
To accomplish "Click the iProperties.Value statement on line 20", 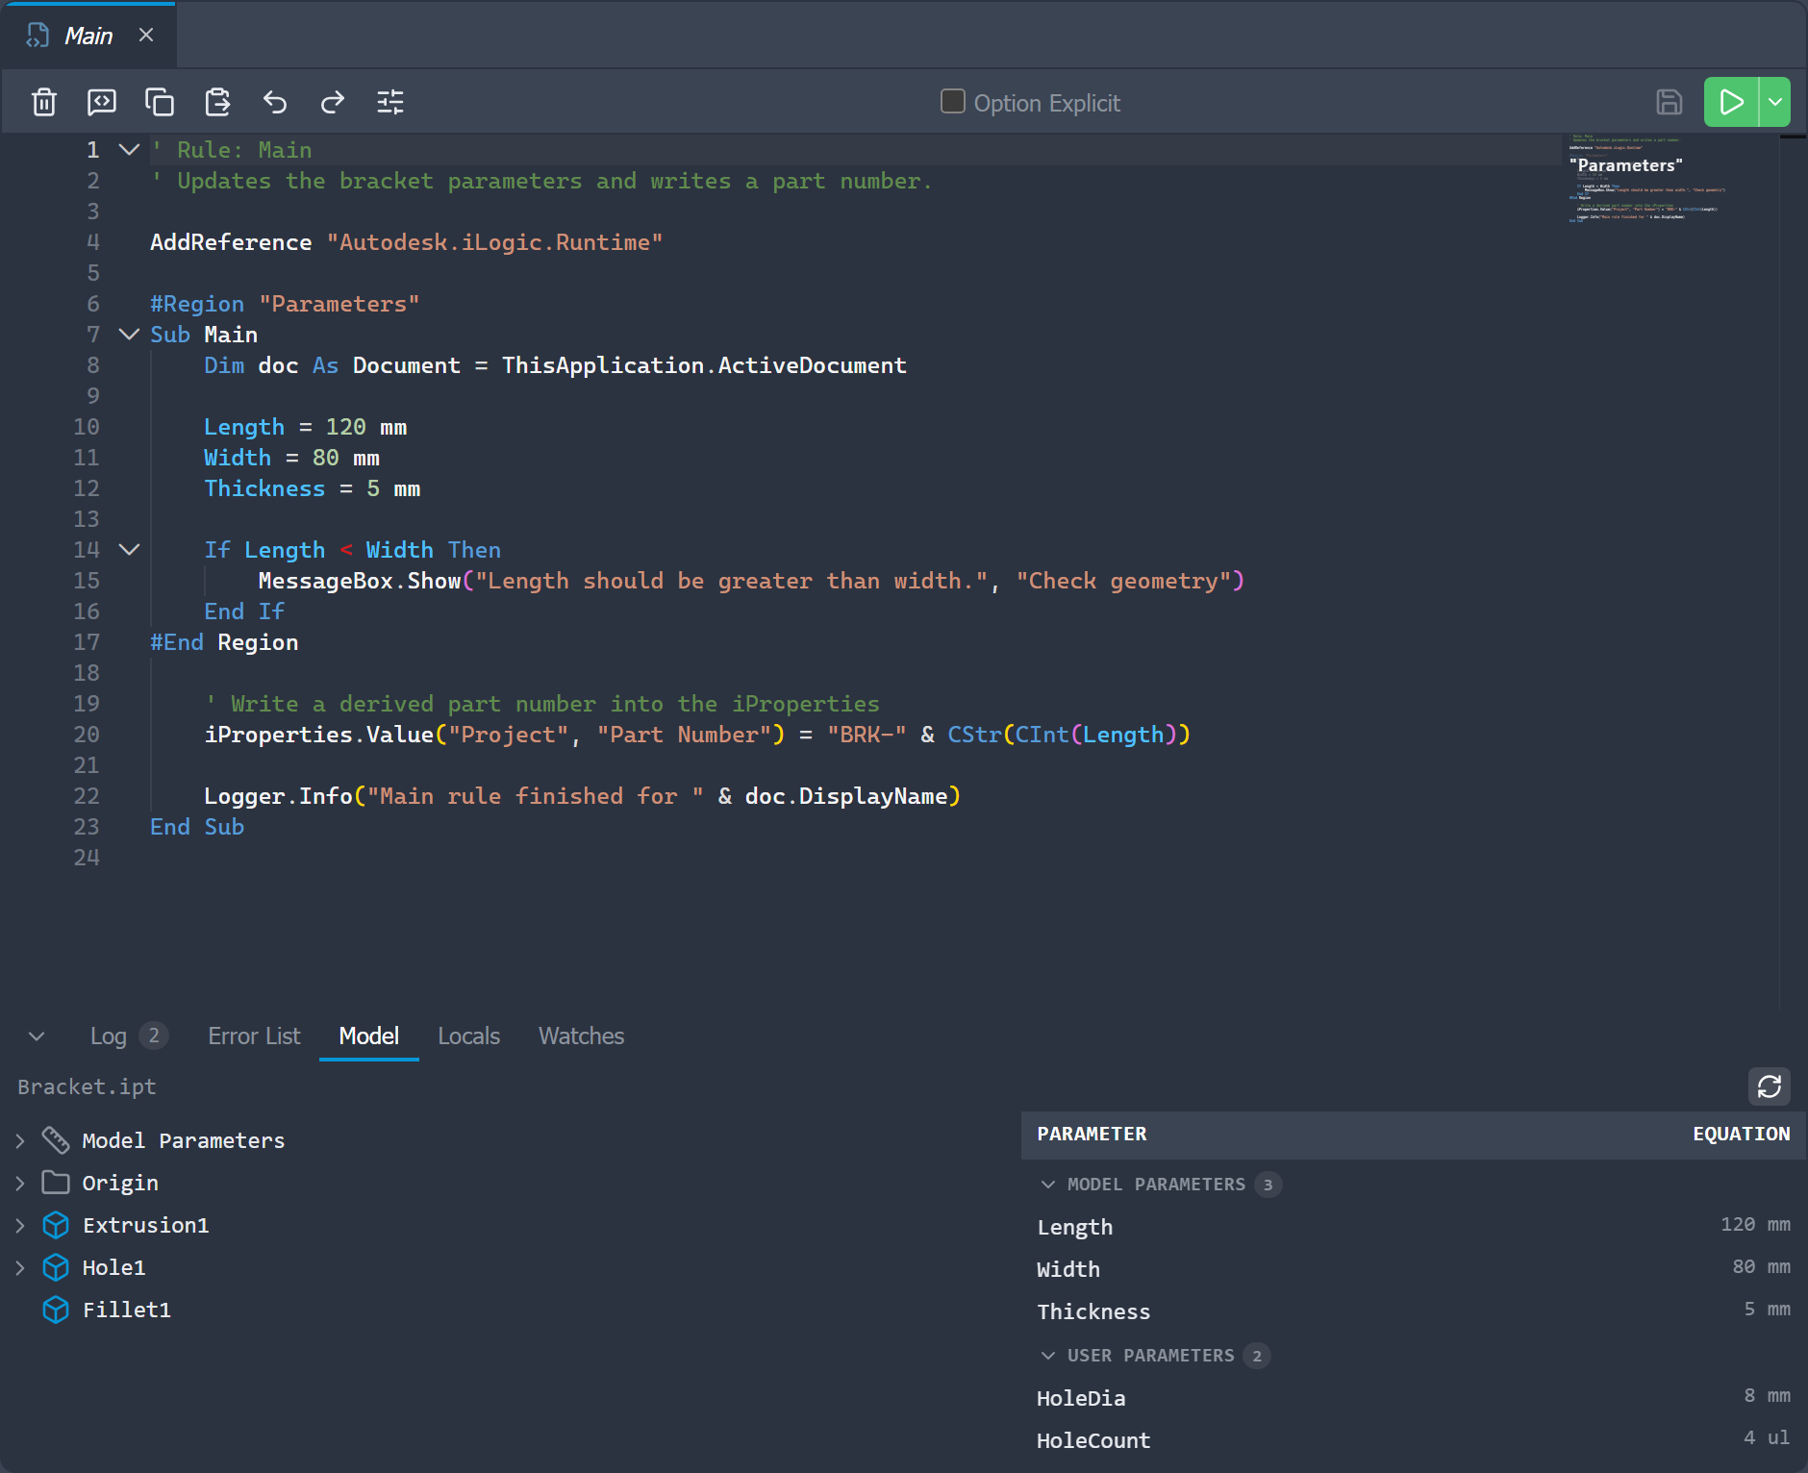I will (697, 735).
